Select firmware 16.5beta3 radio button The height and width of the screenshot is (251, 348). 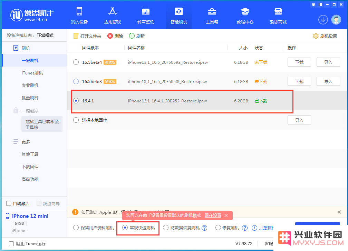(x=76, y=81)
